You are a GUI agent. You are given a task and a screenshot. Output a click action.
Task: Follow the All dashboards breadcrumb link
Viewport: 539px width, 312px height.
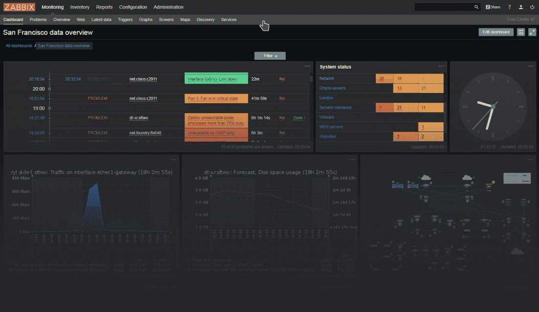pos(19,46)
